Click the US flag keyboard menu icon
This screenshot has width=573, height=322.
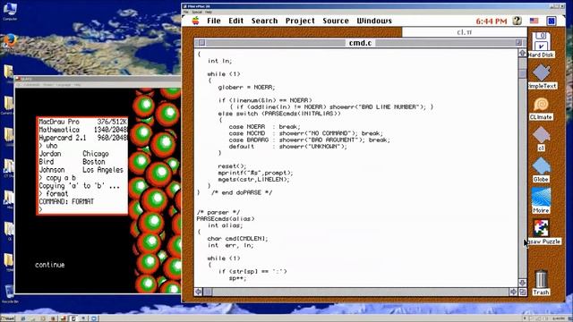pos(534,21)
